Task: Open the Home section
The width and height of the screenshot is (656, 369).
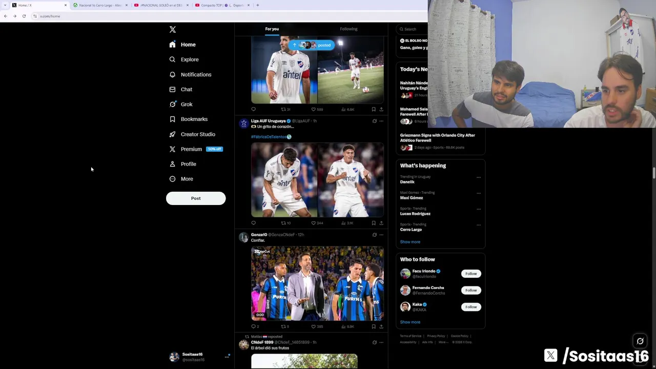Action: pyautogui.click(x=183, y=45)
